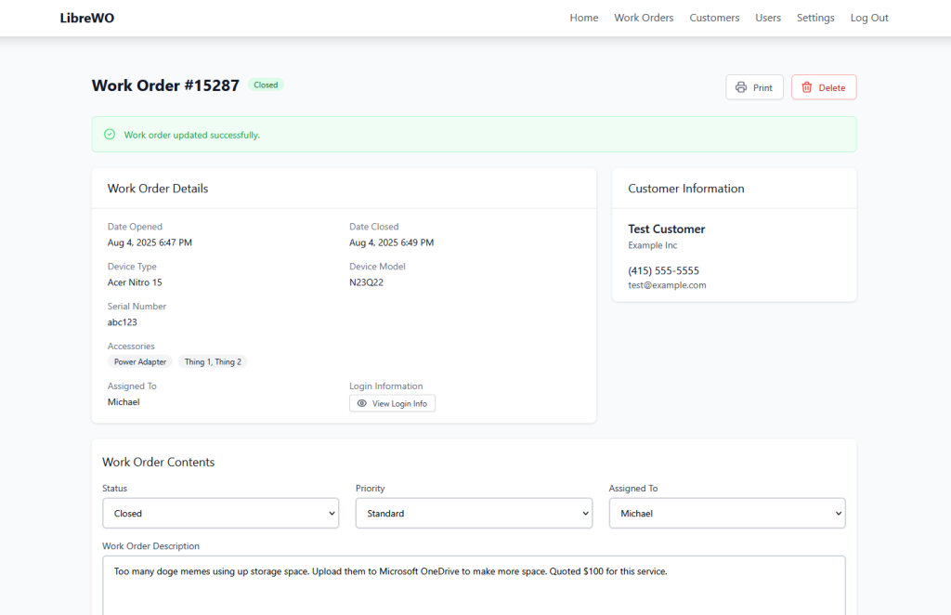This screenshot has height=615, width=951.
Task: Open the Status dropdown set to Closed
Action: 220,513
